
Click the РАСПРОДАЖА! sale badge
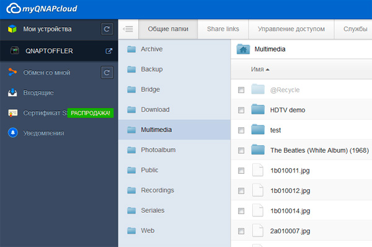click(x=91, y=113)
